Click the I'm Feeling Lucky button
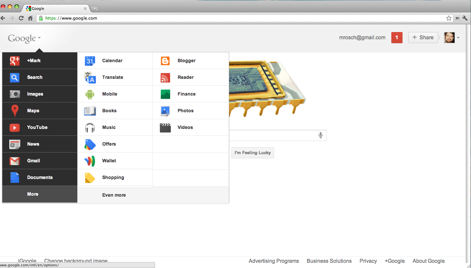 [253, 152]
